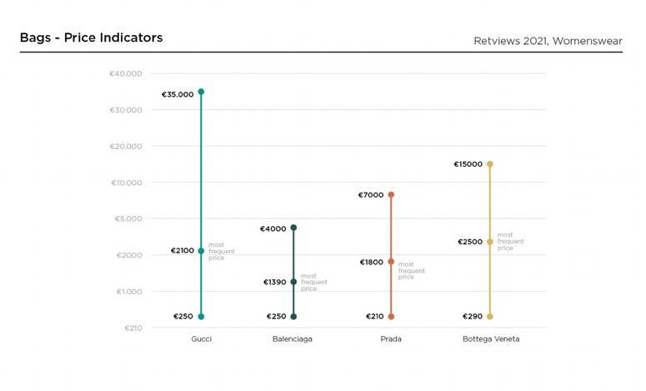Viewport: 646px width, 391px height.
Task: Click Balenciaga's €250 lowest price dot
Action: pyautogui.click(x=293, y=317)
